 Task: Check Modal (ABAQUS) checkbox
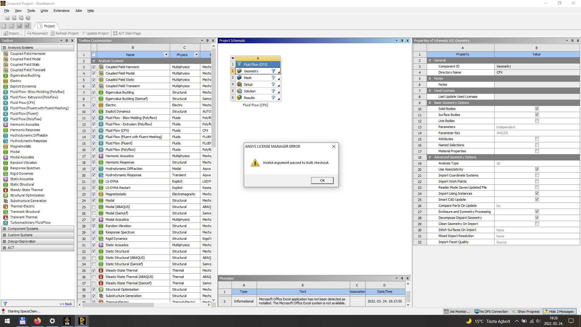tap(94, 207)
